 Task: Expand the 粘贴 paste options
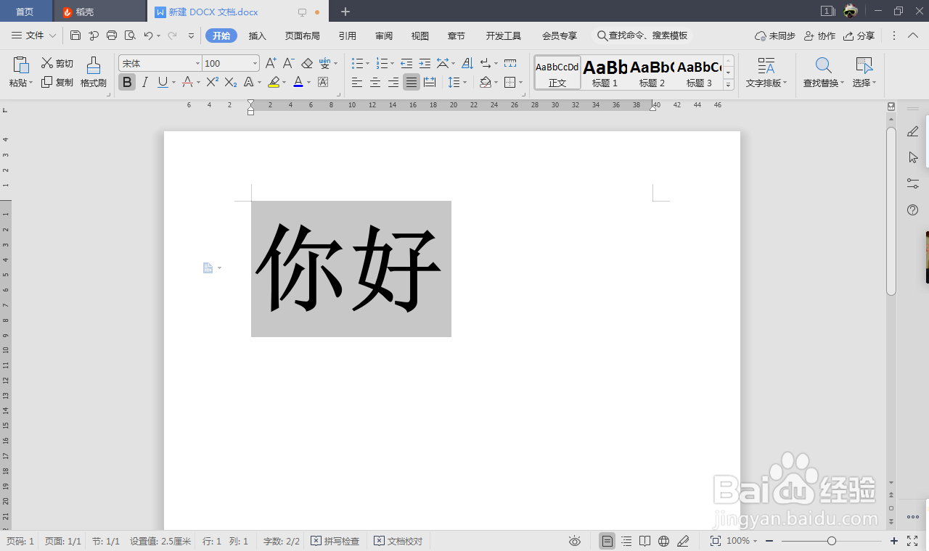pyautogui.click(x=32, y=83)
